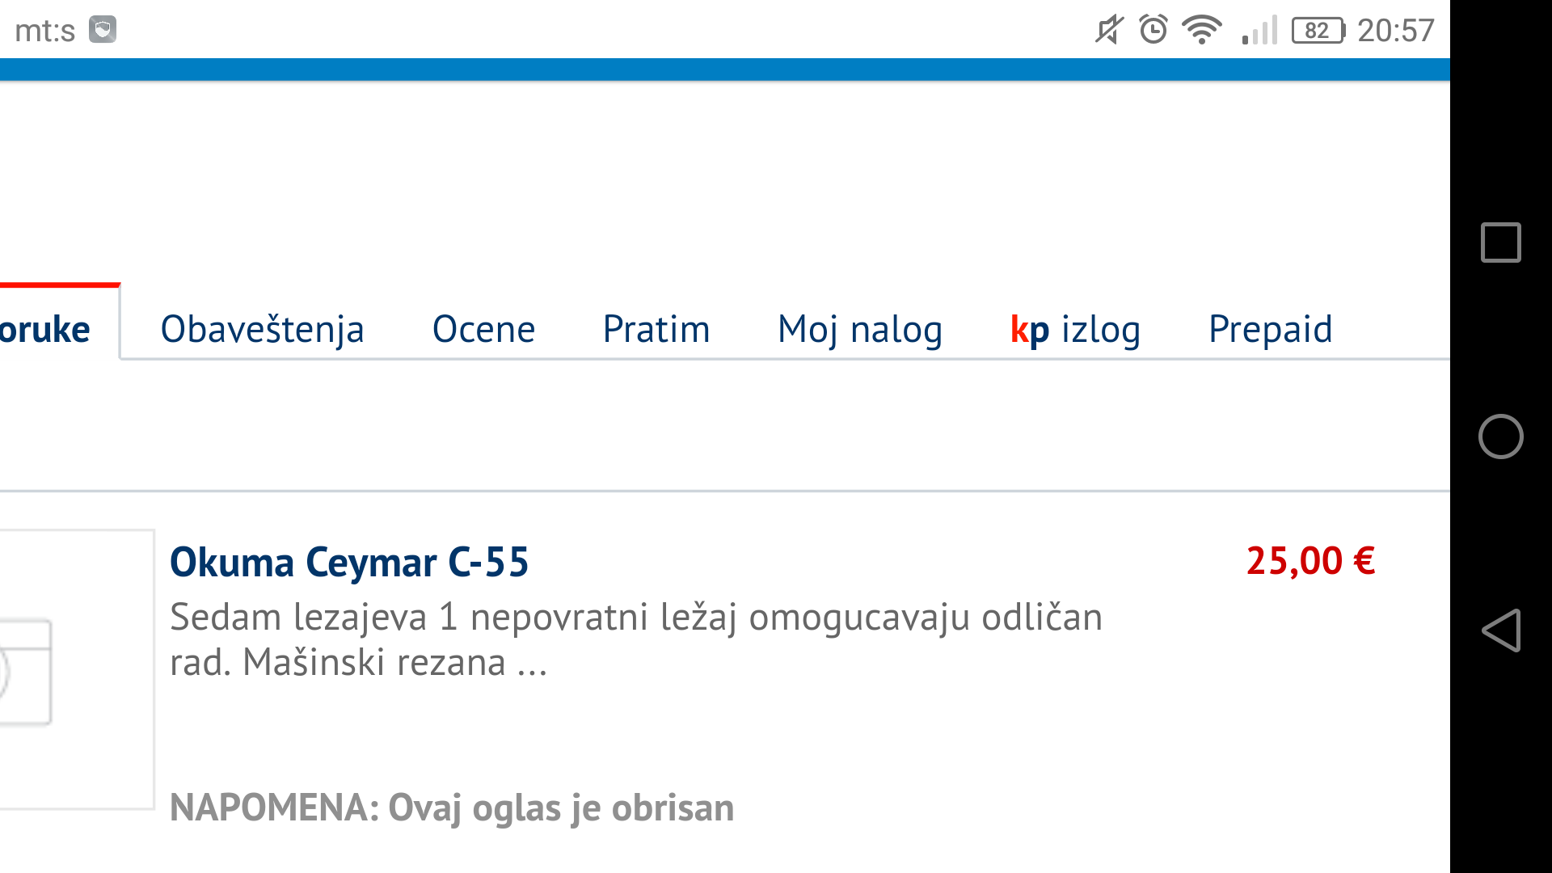Tap the 20:57 clock in status bar
This screenshot has width=1552, height=873.
tap(1395, 31)
